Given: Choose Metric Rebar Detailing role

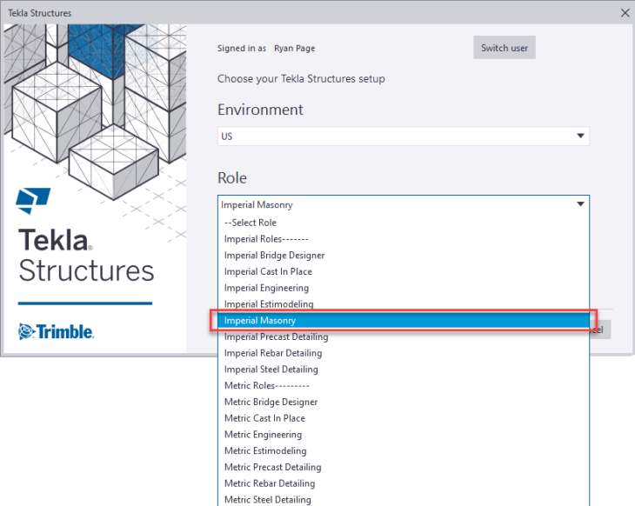Looking at the screenshot, I should (x=403, y=483).
